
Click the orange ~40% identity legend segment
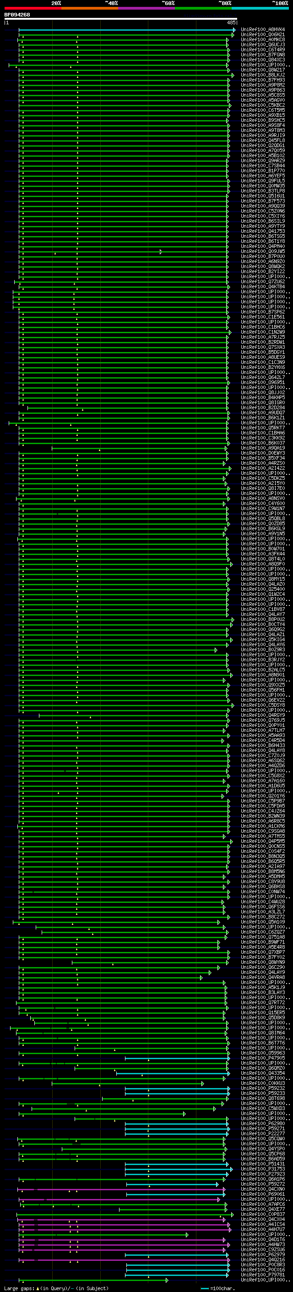click(90, 8)
